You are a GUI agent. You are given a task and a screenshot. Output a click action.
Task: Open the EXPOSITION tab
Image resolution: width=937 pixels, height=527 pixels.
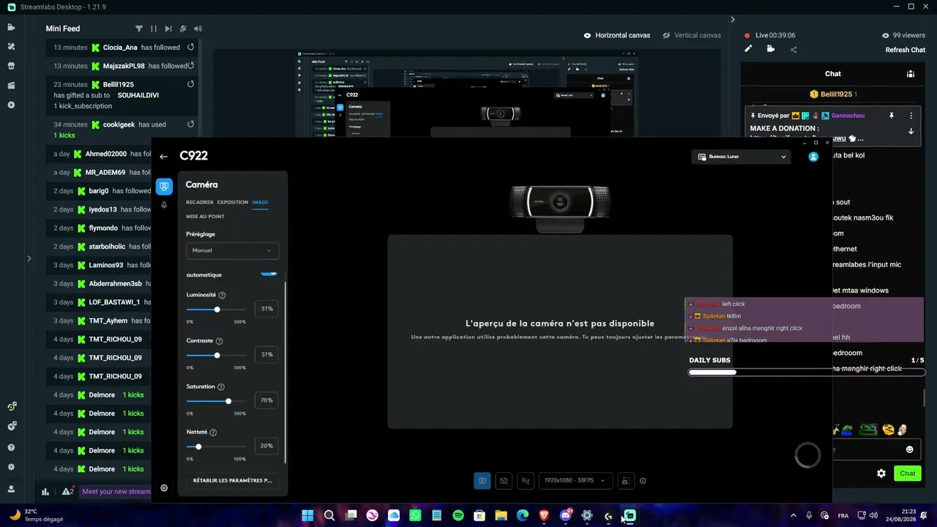click(233, 202)
